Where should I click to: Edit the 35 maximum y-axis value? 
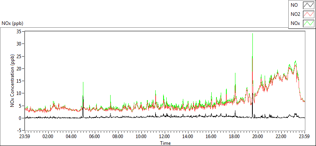19,31
